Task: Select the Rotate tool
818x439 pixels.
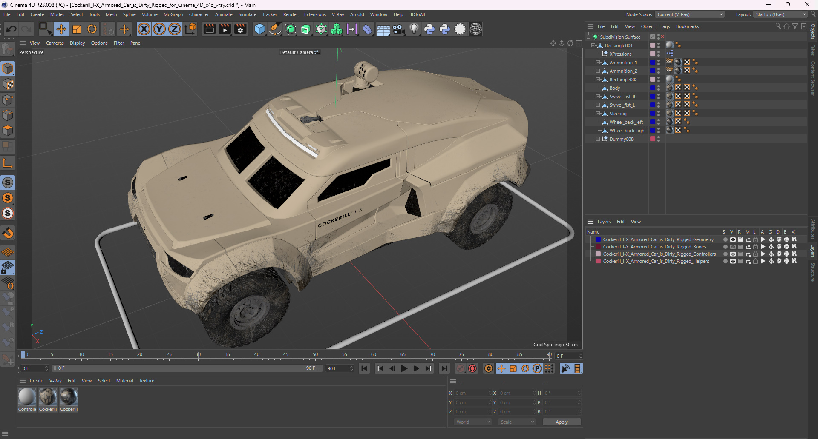Action: [x=92, y=29]
